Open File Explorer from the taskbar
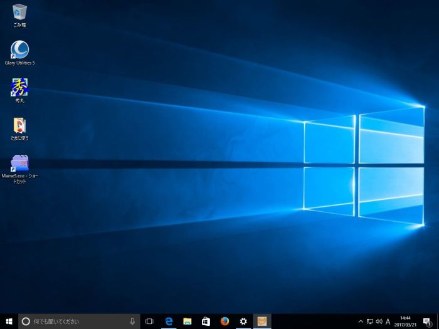This screenshot has width=439, height=329. 187,321
